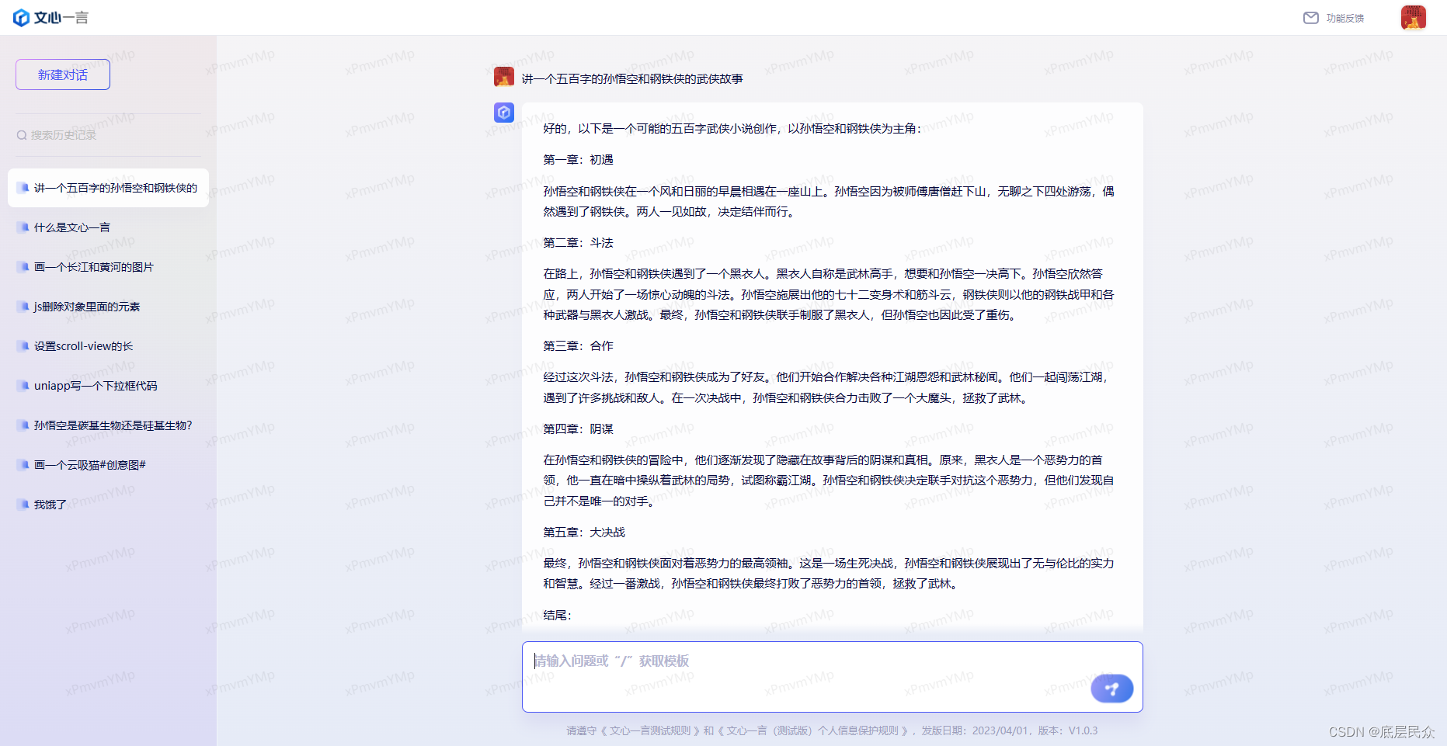This screenshot has width=1447, height=746.
Task: Open history item 讲一个五百字的孙悟空和钢铁侠的
Action: (108, 188)
